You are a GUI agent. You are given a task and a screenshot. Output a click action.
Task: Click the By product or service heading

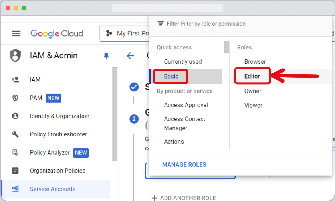(x=184, y=91)
